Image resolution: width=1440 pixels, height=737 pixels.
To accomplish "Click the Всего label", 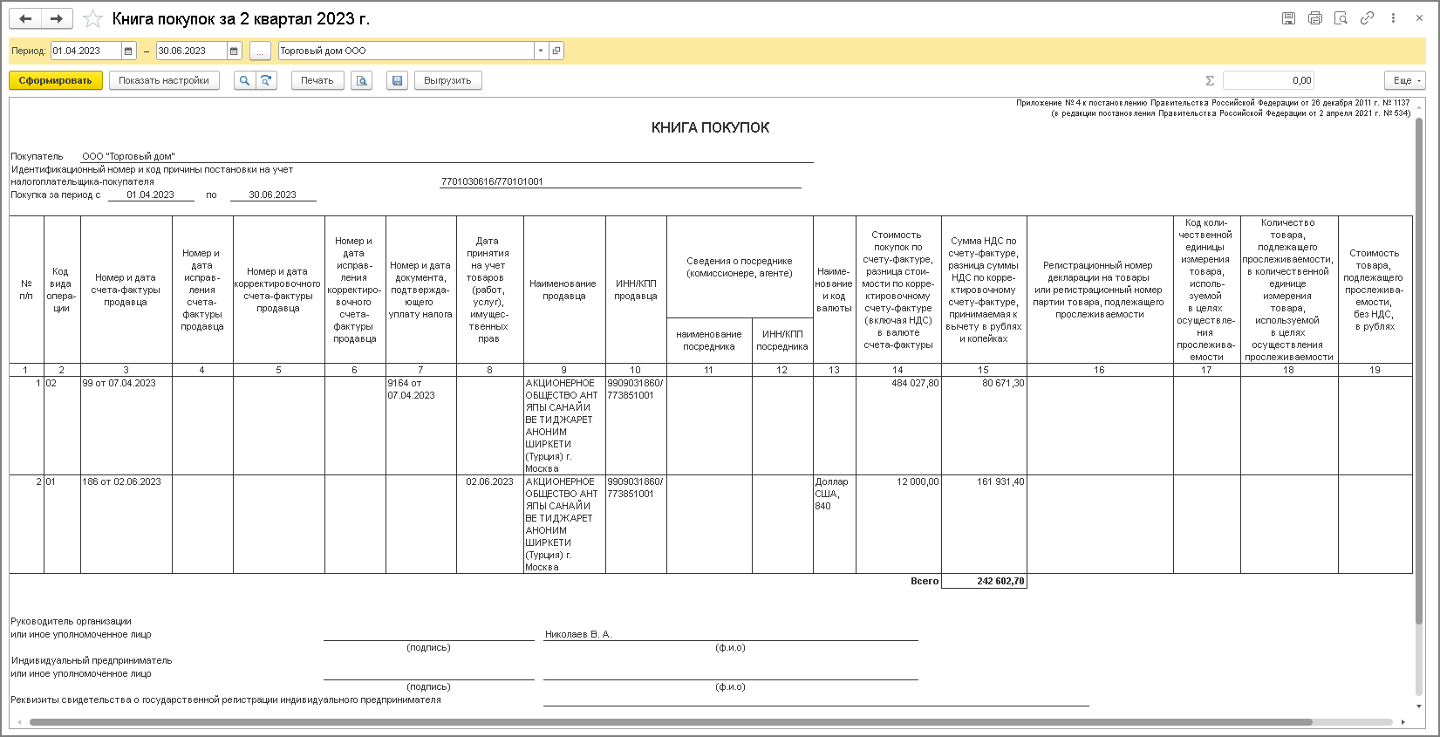I will pyautogui.click(x=925, y=581).
